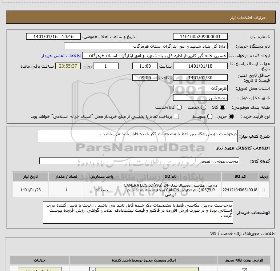Toggle the mandatory license checkbox

pyautogui.click(x=244, y=270)
